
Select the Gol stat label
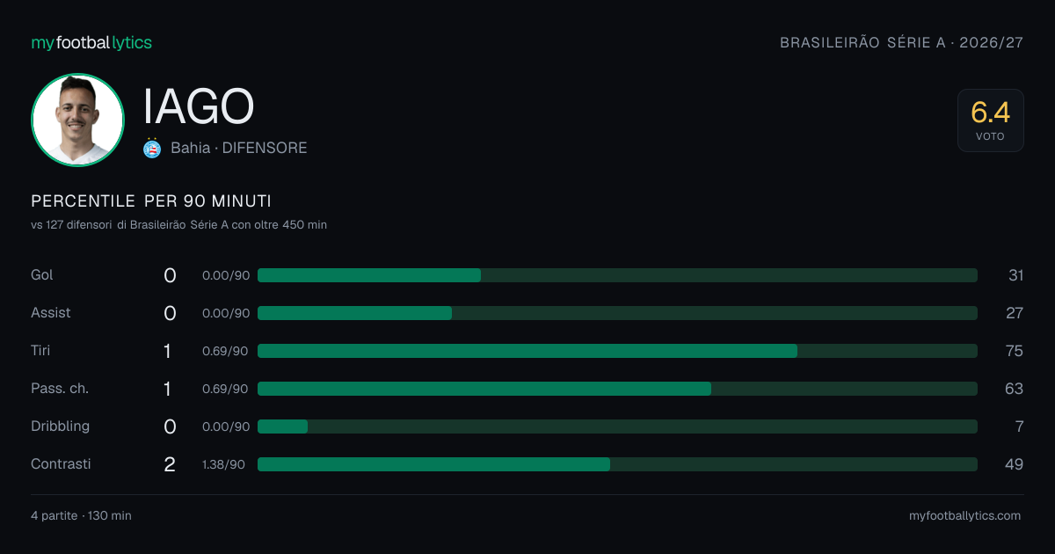[42, 275]
